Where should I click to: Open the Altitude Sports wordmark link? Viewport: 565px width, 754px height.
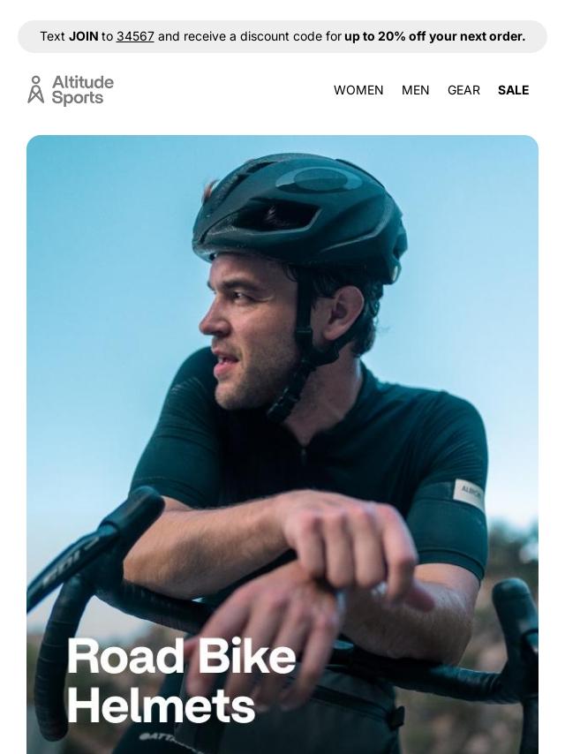click(x=83, y=89)
